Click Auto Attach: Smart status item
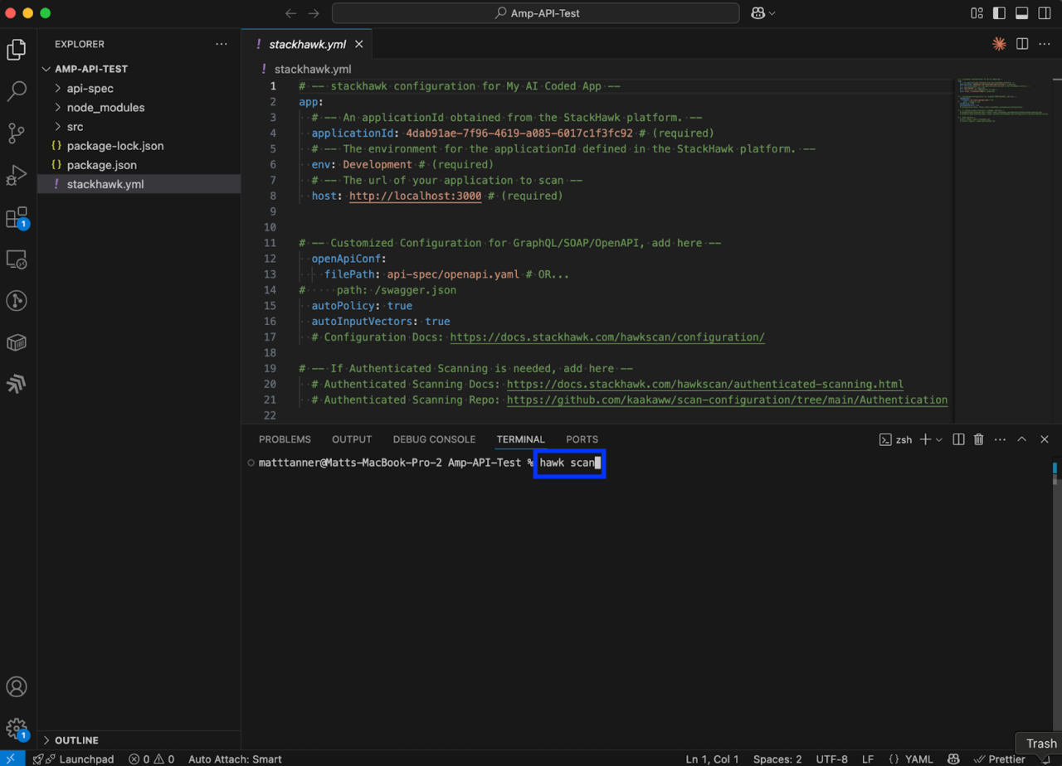This screenshot has height=766, width=1062. pos(235,759)
